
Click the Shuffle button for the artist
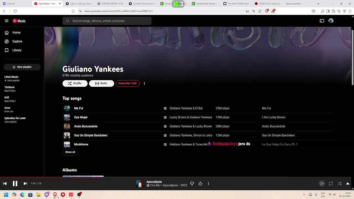click(x=75, y=83)
